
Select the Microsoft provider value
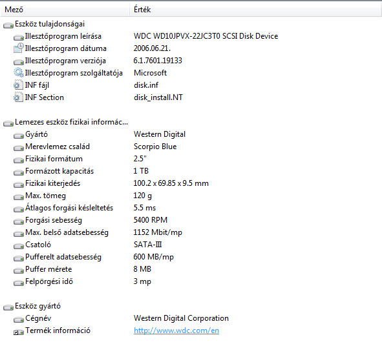point(151,73)
